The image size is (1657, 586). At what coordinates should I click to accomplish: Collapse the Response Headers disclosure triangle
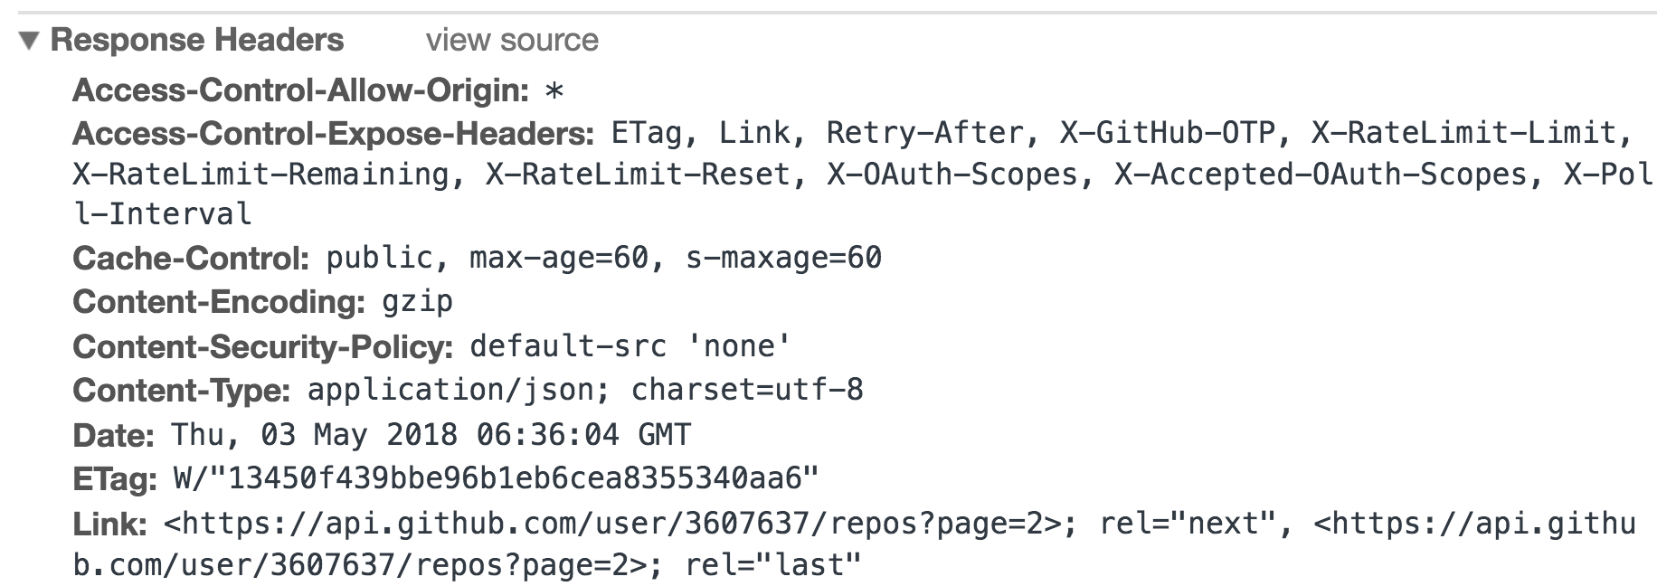(x=29, y=41)
